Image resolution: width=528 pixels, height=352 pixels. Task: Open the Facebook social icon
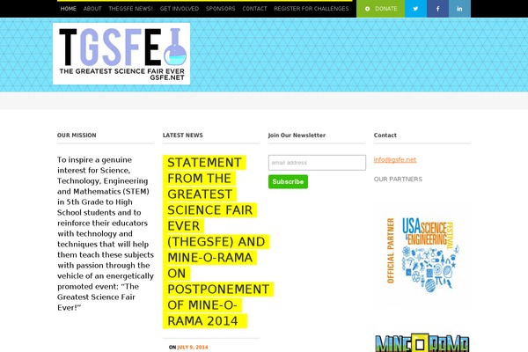point(437,9)
